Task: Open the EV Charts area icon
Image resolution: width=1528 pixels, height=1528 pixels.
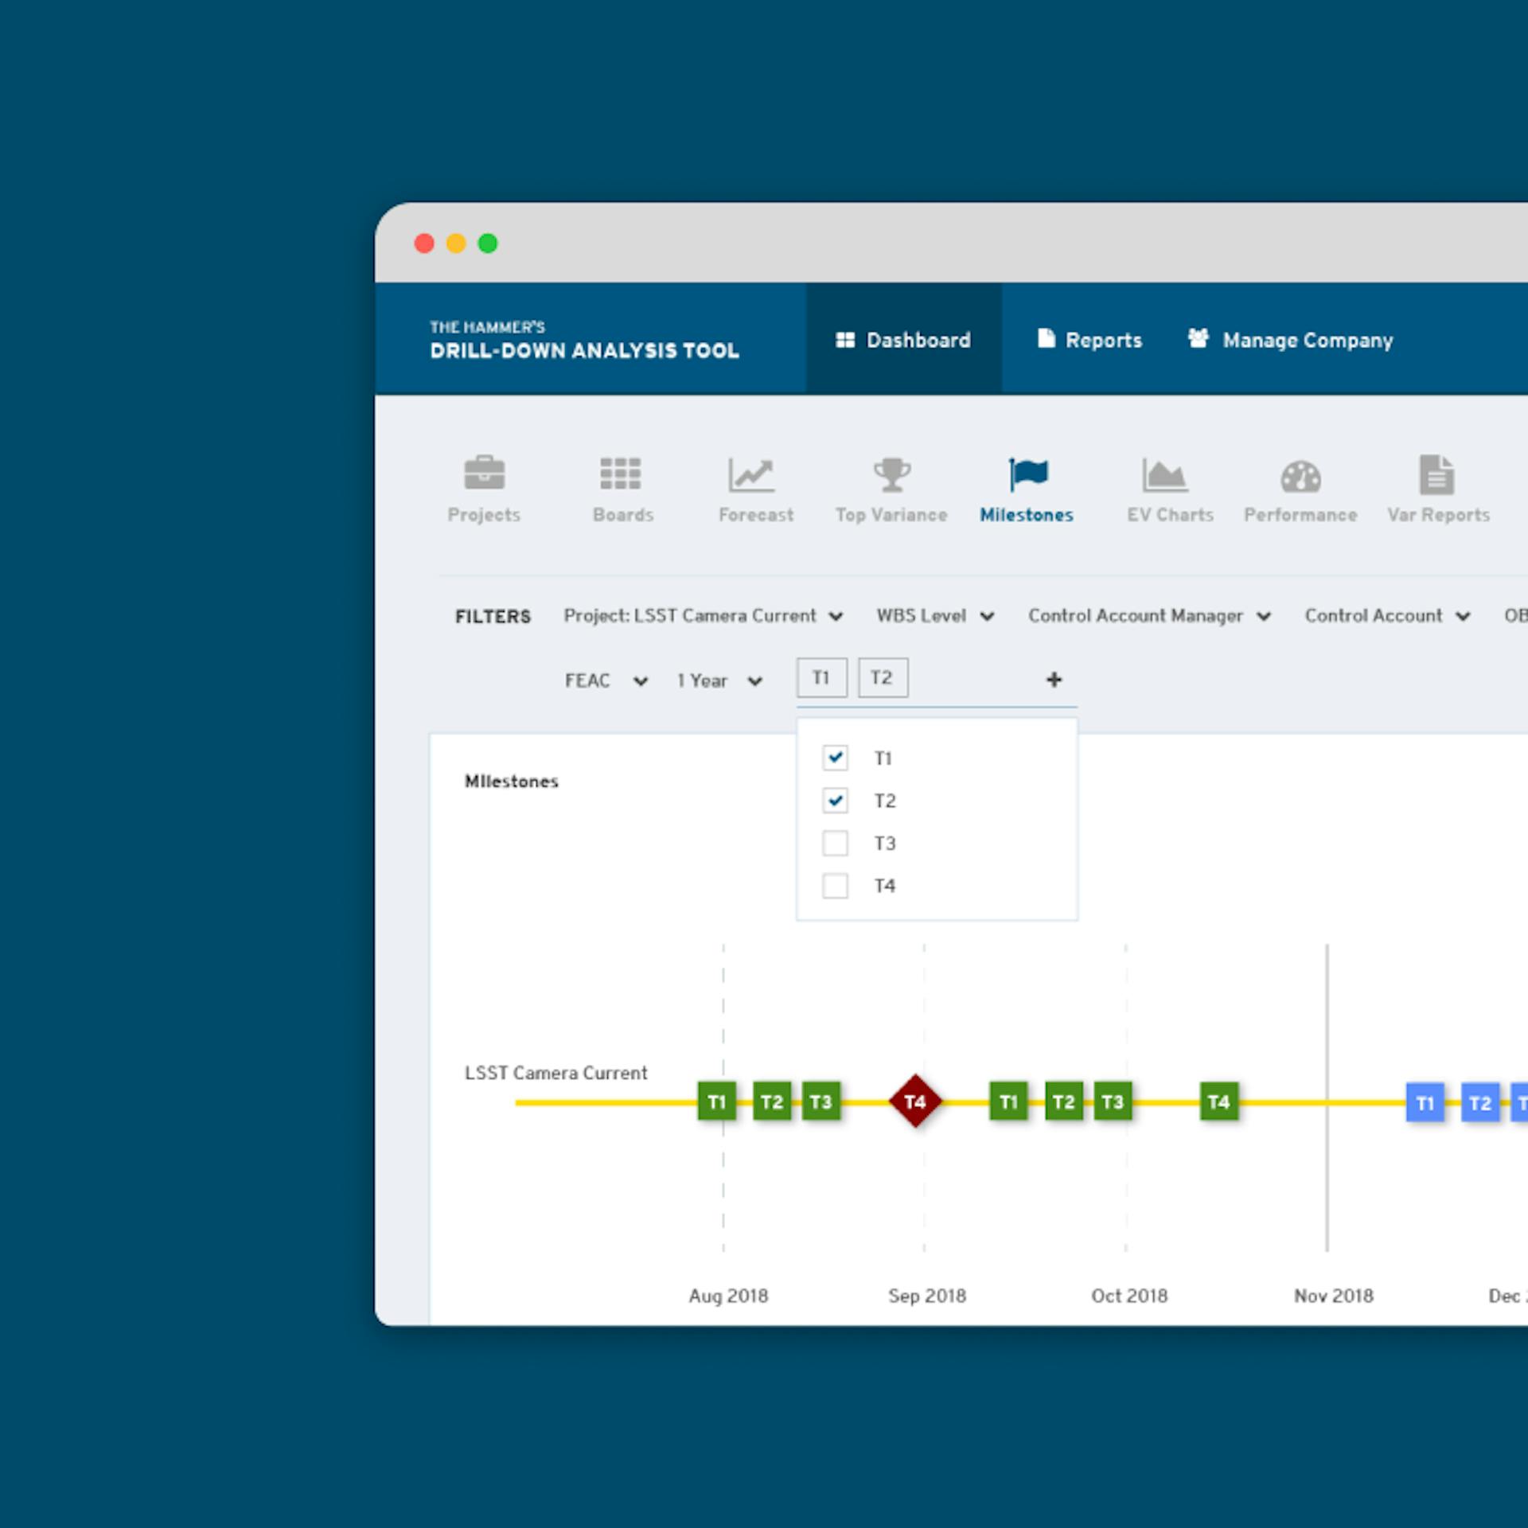Action: [1164, 474]
